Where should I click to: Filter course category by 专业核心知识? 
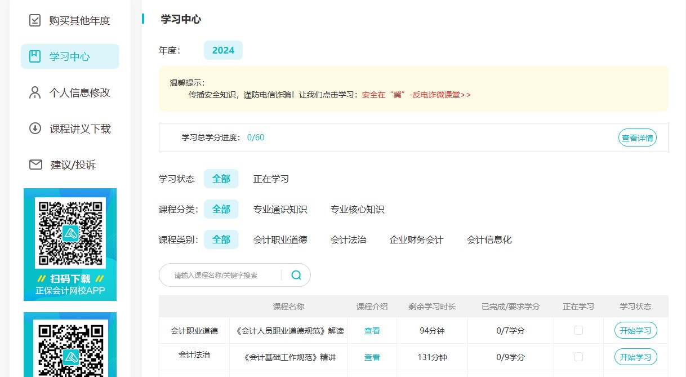357,209
